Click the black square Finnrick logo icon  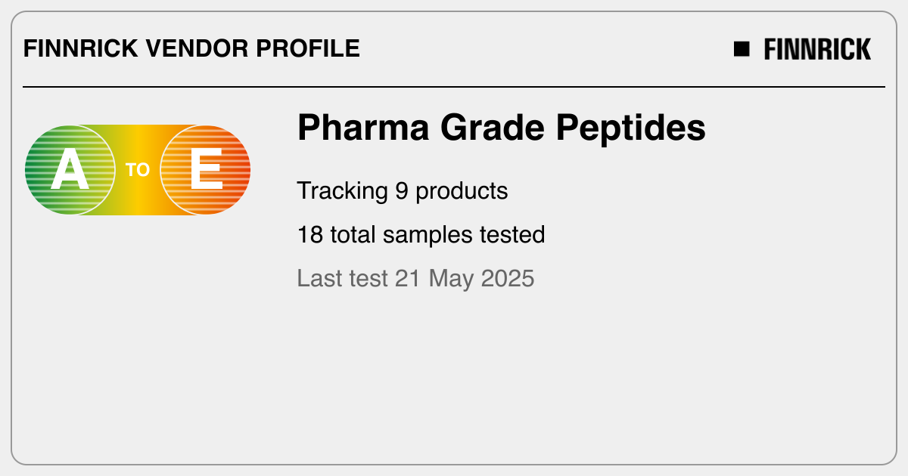click(742, 49)
